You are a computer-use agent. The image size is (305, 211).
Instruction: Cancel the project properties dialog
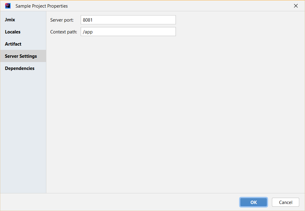[285, 202]
